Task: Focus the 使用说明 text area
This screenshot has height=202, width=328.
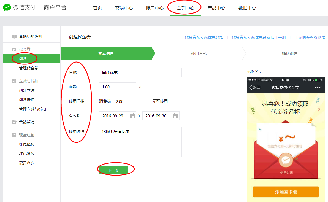Action: [x=140, y=142]
